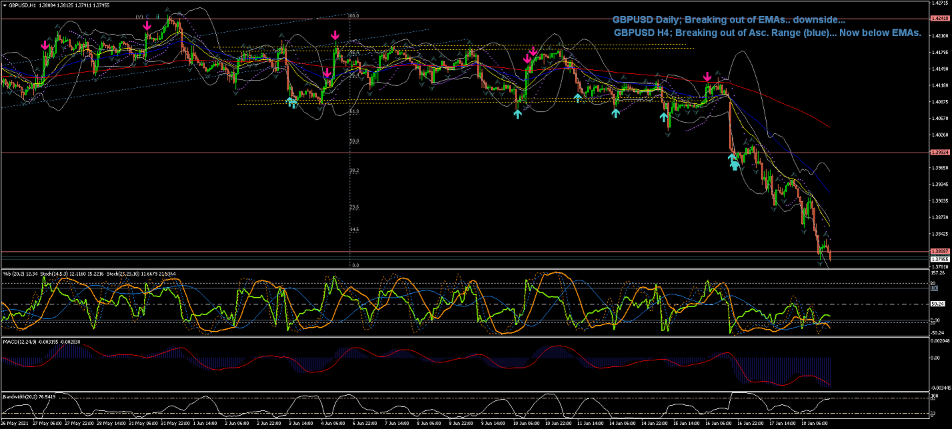Screen dimensions: 952x429
Task: Click the current price 1.37955 label
Action: (x=940, y=259)
